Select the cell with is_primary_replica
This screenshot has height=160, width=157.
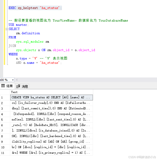click(51, 153)
